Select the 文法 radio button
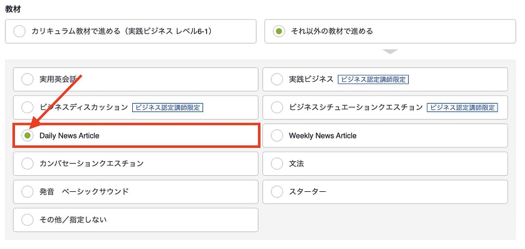The height and width of the screenshot is (249, 525). click(x=277, y=164)
